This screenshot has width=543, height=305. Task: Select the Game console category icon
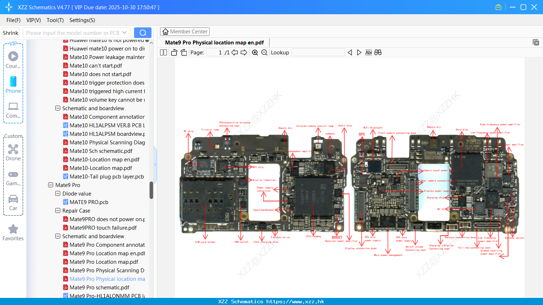click(13, 178)
